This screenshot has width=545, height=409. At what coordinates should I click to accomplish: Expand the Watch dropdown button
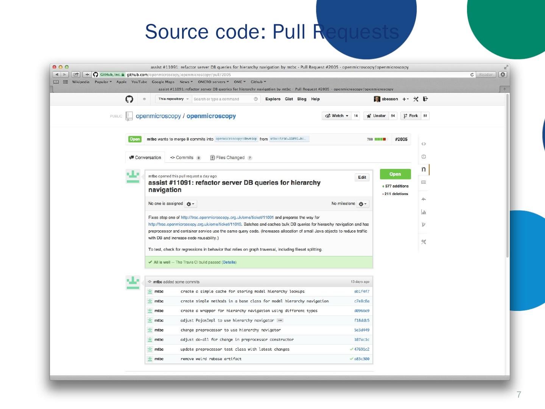coord(336,116)
